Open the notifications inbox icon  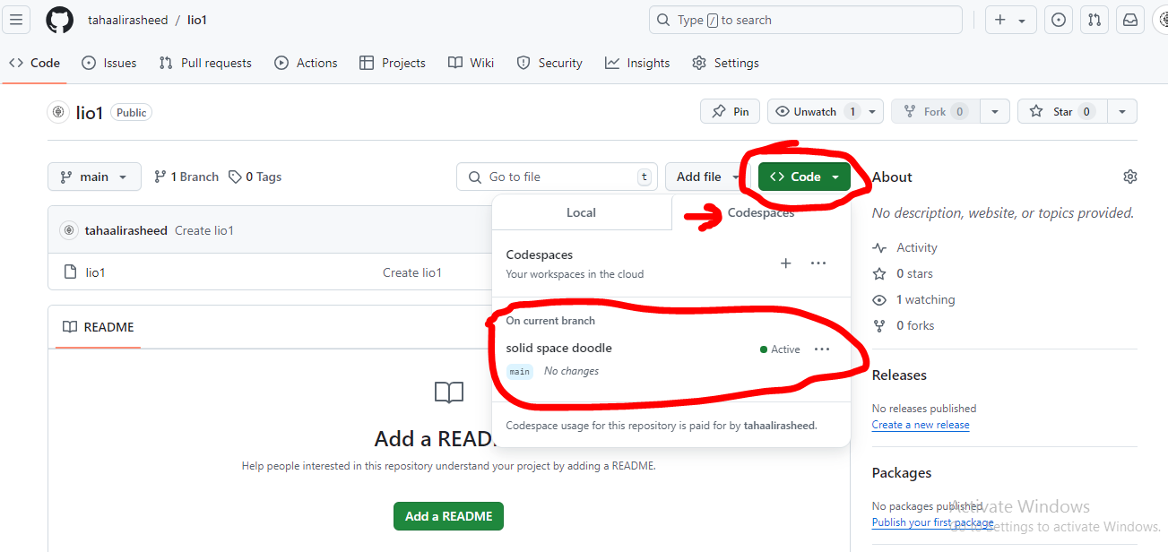pyautogui.click(x=1130, y=20)
